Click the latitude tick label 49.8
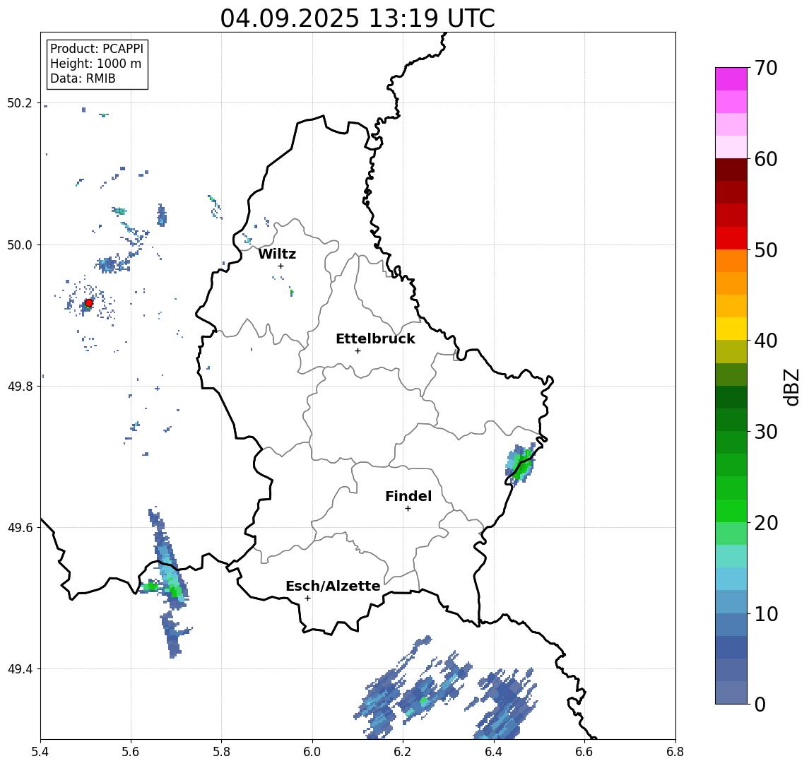Viewport: 809px width, 766px height. (x=20, y=386)
